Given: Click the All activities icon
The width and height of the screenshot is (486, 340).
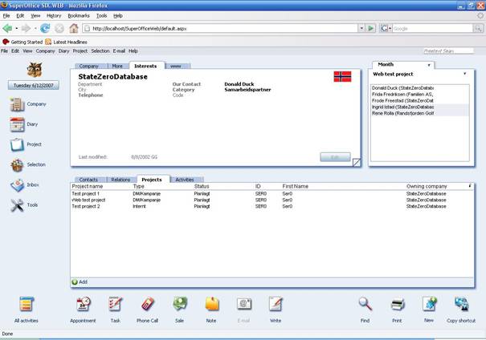Looking at the screenshot, I should pyautogui.click(x=27, y=305).
